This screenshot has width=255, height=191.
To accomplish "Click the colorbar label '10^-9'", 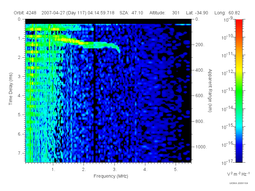I will point(228,19).
